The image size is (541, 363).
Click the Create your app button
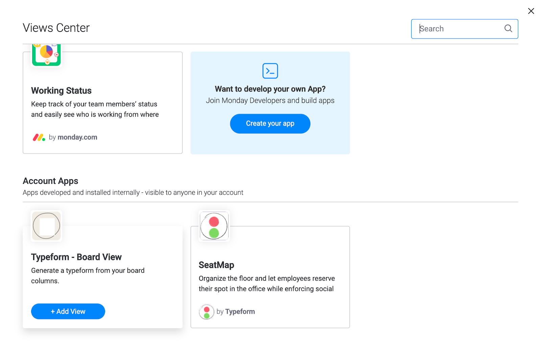270,123
